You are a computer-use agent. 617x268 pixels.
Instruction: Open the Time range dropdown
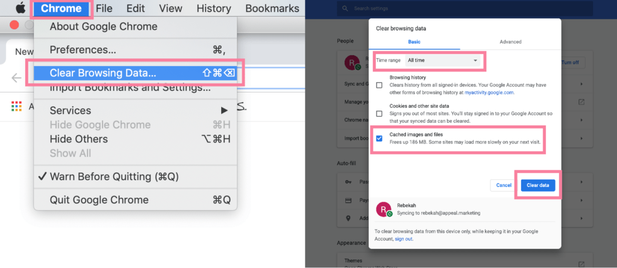[x=443, y=61]
